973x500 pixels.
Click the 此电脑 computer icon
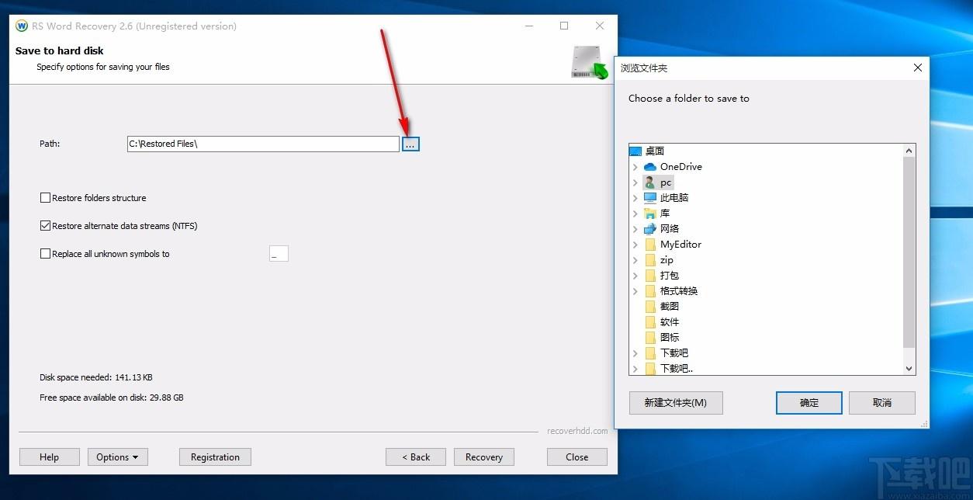tap(650, 198)
